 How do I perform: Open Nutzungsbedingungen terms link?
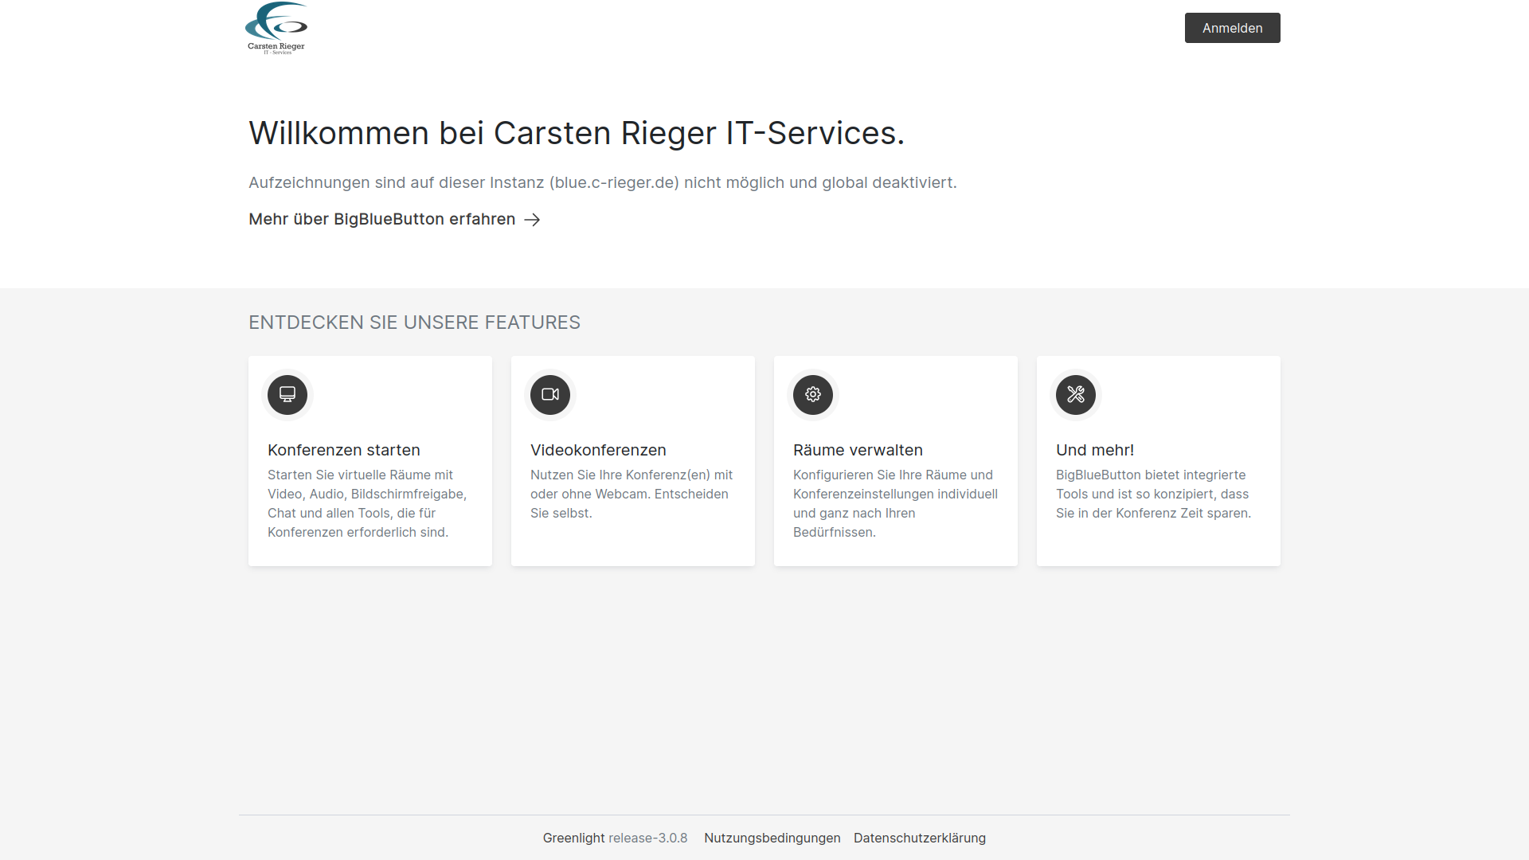tap(772, 838)
